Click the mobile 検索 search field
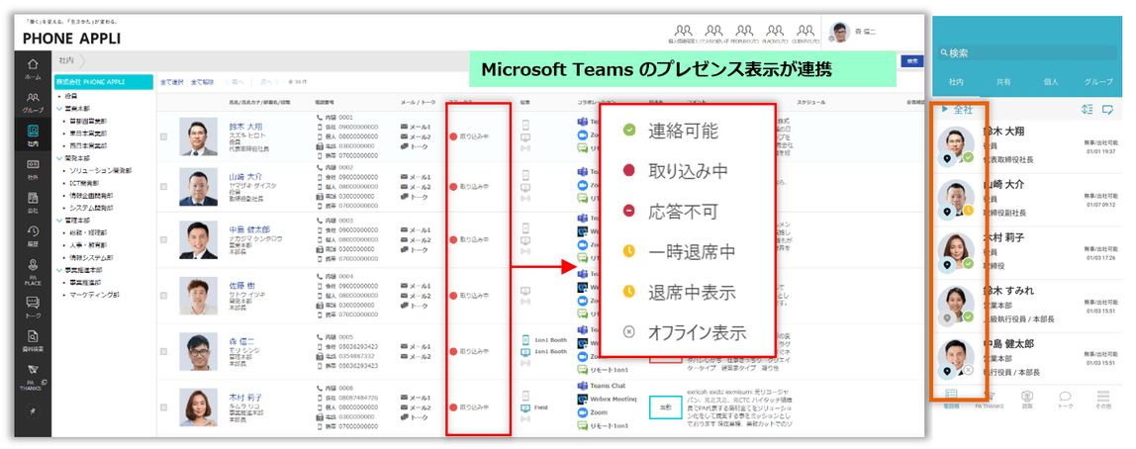Image resolution: width=1136 pixels, height=449 pixels. tap(1026, 52)
